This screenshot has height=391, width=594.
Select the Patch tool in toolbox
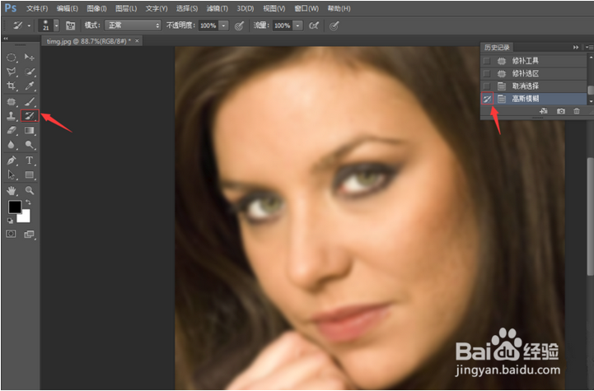12,101
